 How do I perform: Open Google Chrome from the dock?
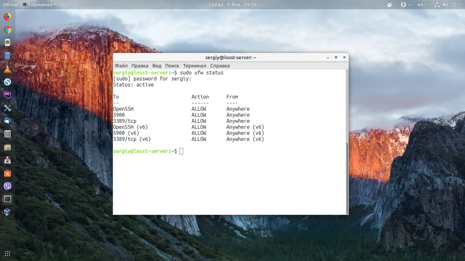click(x=7, y=30)
